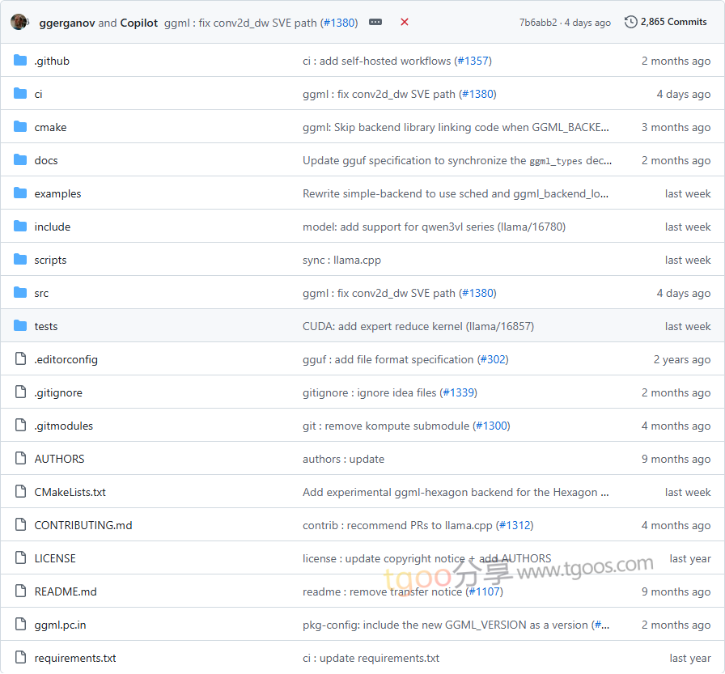The image size is (725, 674).
Task: Open the docs folder
Action: tap(46, 160)
